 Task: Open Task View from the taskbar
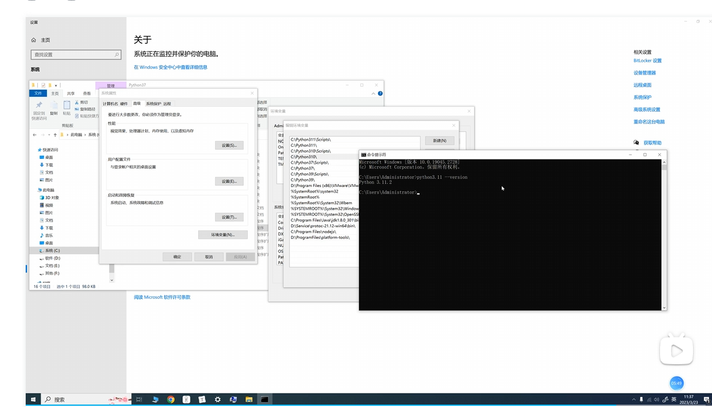(x=139, y=399)
